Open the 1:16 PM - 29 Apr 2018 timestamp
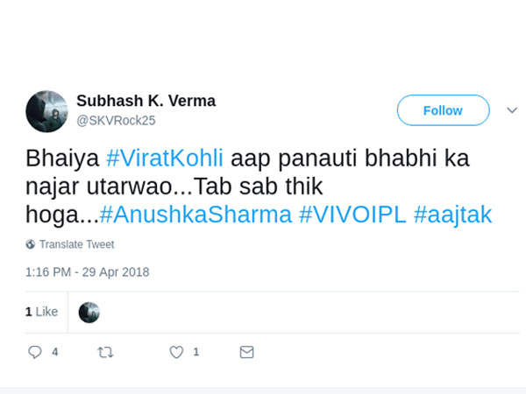Image resolution: width=526 pixels, height=394 pixels. tap(88, 271)
